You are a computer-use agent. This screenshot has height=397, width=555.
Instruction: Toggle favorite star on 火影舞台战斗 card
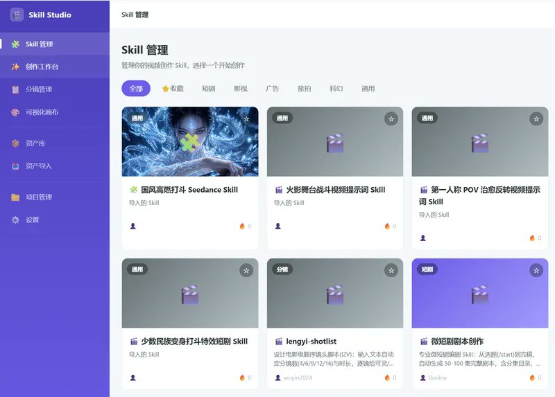391,118
